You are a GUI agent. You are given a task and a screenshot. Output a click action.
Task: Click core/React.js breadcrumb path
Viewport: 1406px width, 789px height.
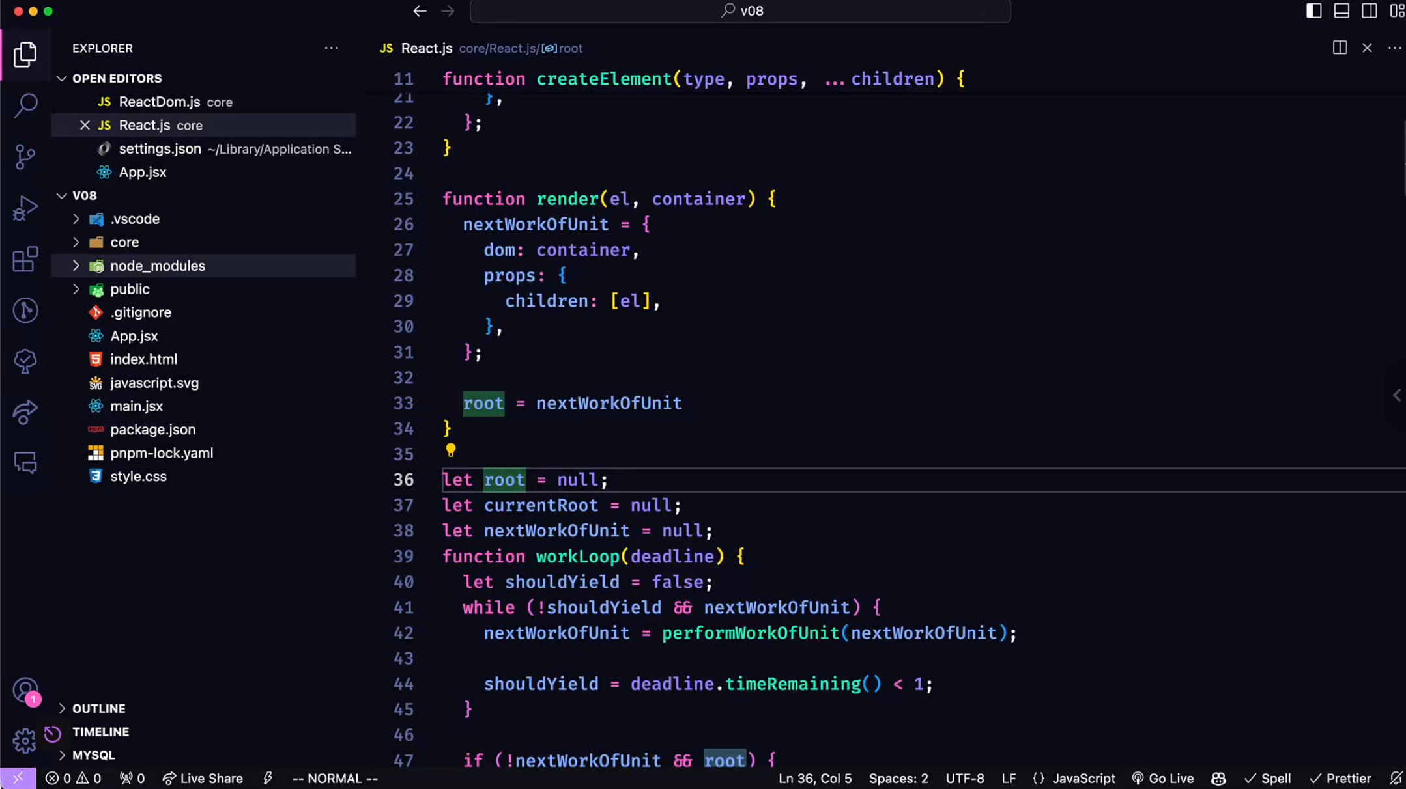click(x=498, y=48)
